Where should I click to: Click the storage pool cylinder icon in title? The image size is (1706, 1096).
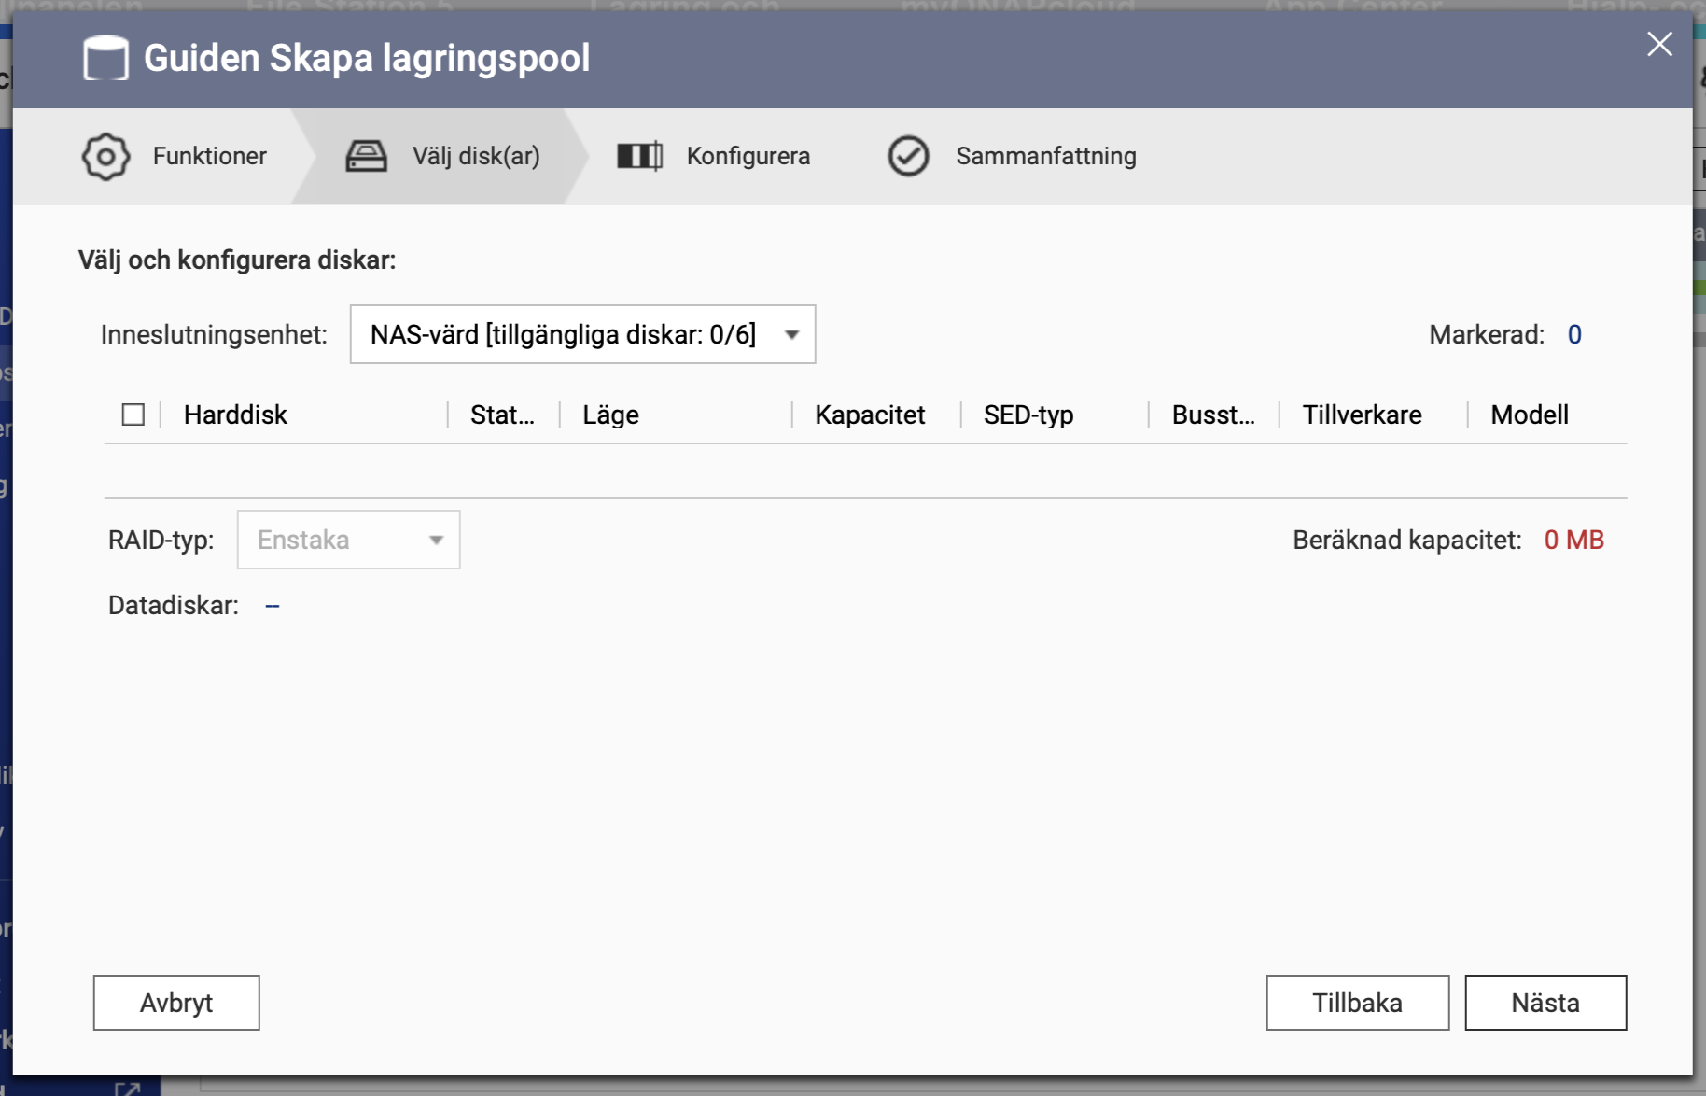105,59
